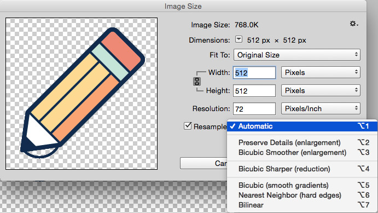Open the Fit To dropdown
The width and height of the screenshot is (378, 213).
296,55
